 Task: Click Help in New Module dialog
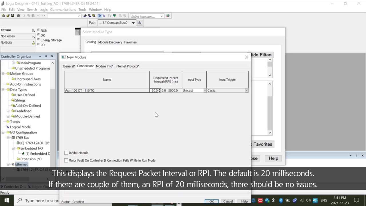(x=244, y=201)
